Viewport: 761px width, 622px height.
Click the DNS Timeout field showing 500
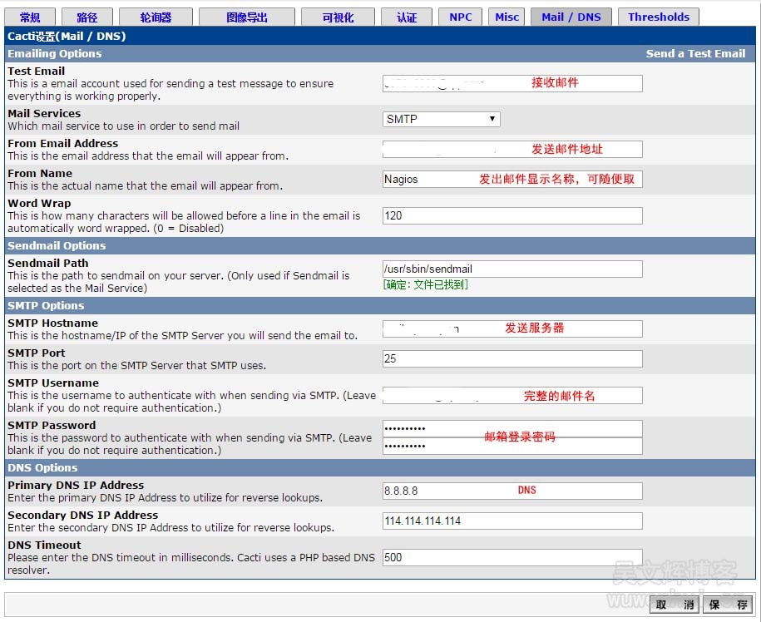[512, 557]
